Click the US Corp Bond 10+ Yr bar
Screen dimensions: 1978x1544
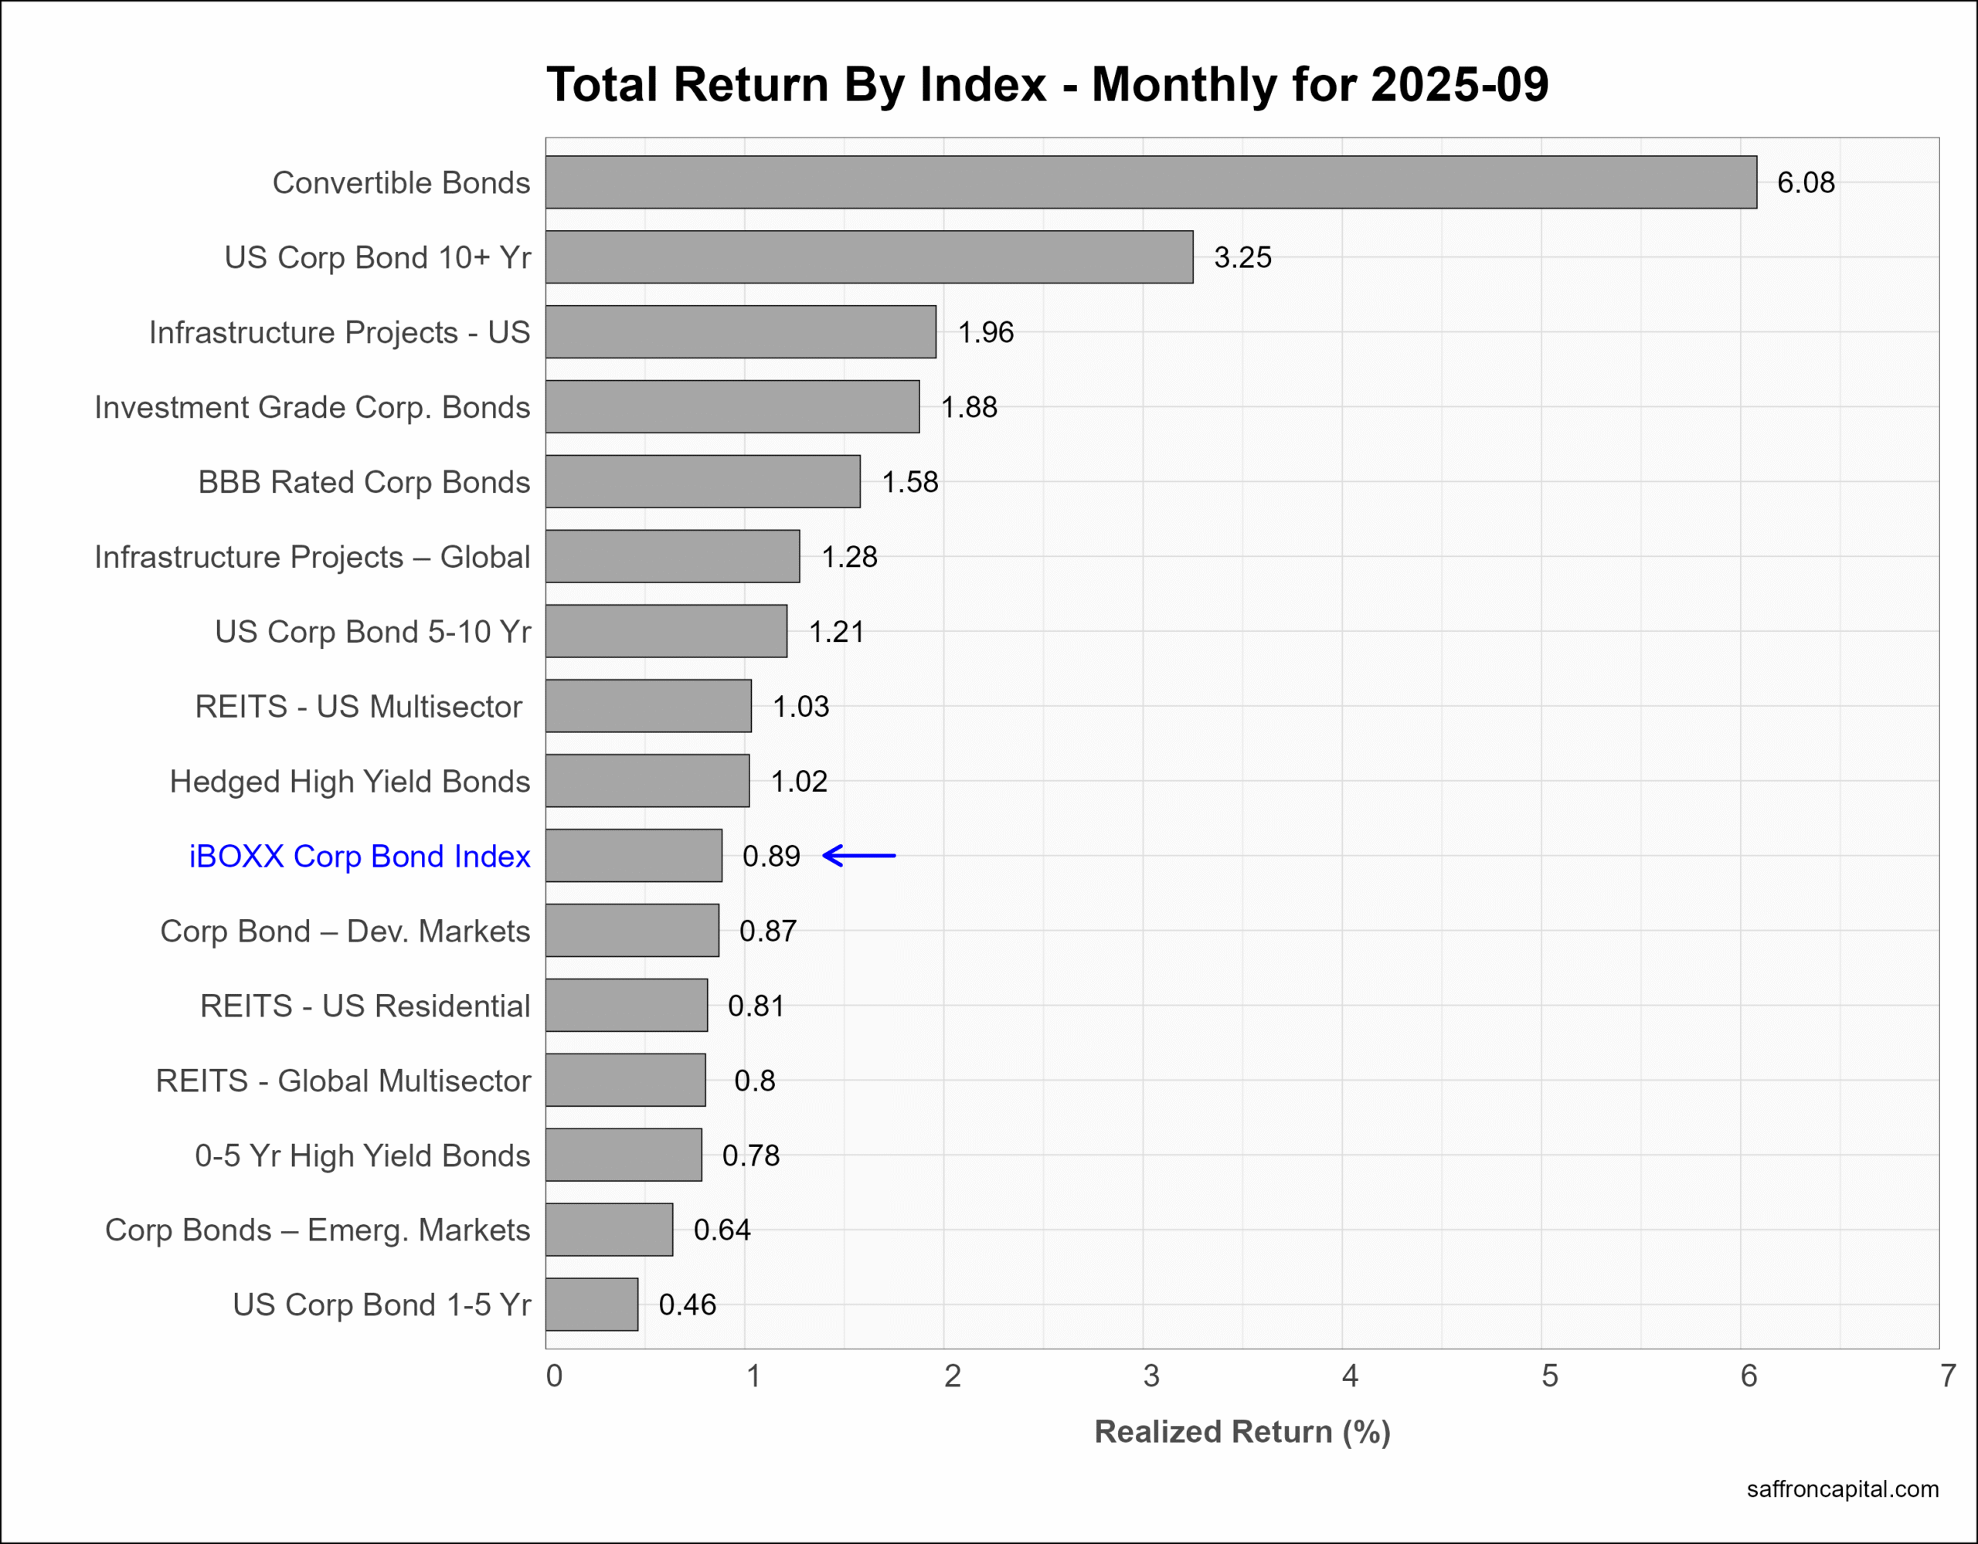868,257
